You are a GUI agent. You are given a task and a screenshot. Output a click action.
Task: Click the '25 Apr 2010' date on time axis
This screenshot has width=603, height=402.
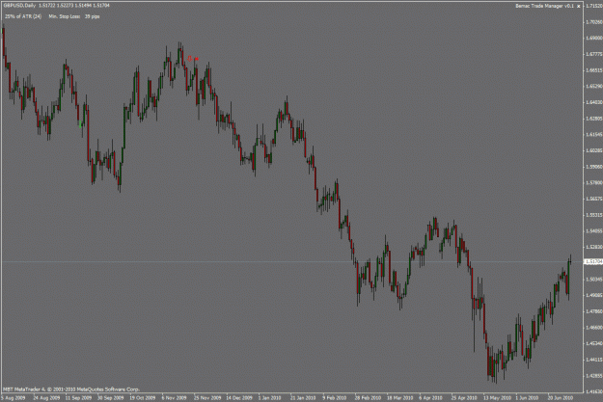coord(464,398)
